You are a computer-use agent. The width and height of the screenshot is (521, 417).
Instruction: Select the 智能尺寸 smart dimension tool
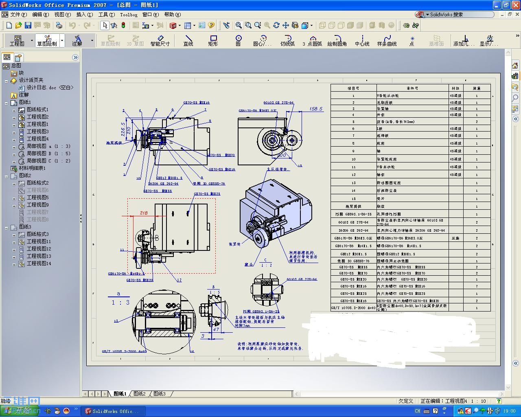pos(160,40)
